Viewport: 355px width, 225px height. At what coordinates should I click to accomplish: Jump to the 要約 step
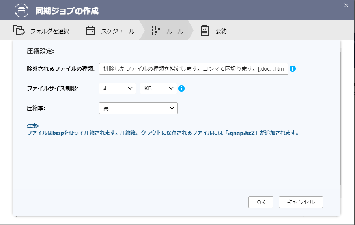pyautogui.click(x=221, y=31)
